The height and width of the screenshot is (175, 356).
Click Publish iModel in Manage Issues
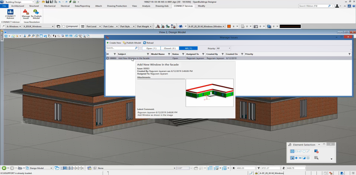[132, 43]
